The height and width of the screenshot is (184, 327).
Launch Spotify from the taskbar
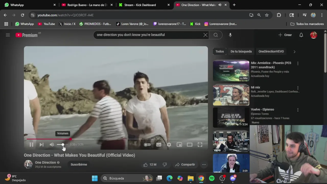click(x=212, y=178)
